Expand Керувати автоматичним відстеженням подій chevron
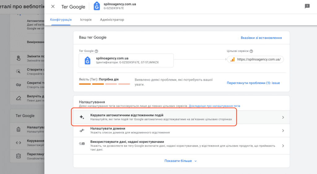317x174 pixels. tap(283, 117)
